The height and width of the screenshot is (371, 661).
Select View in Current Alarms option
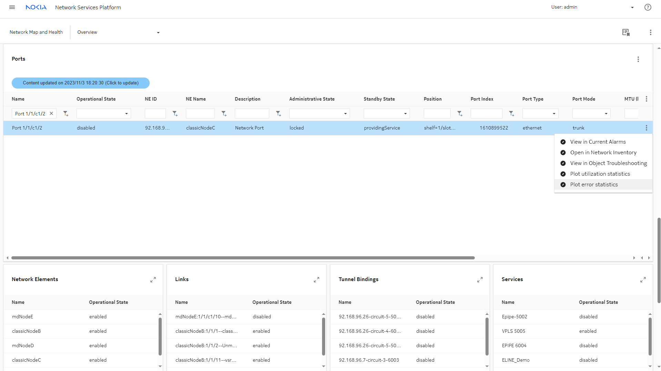[x=598, y=142]
